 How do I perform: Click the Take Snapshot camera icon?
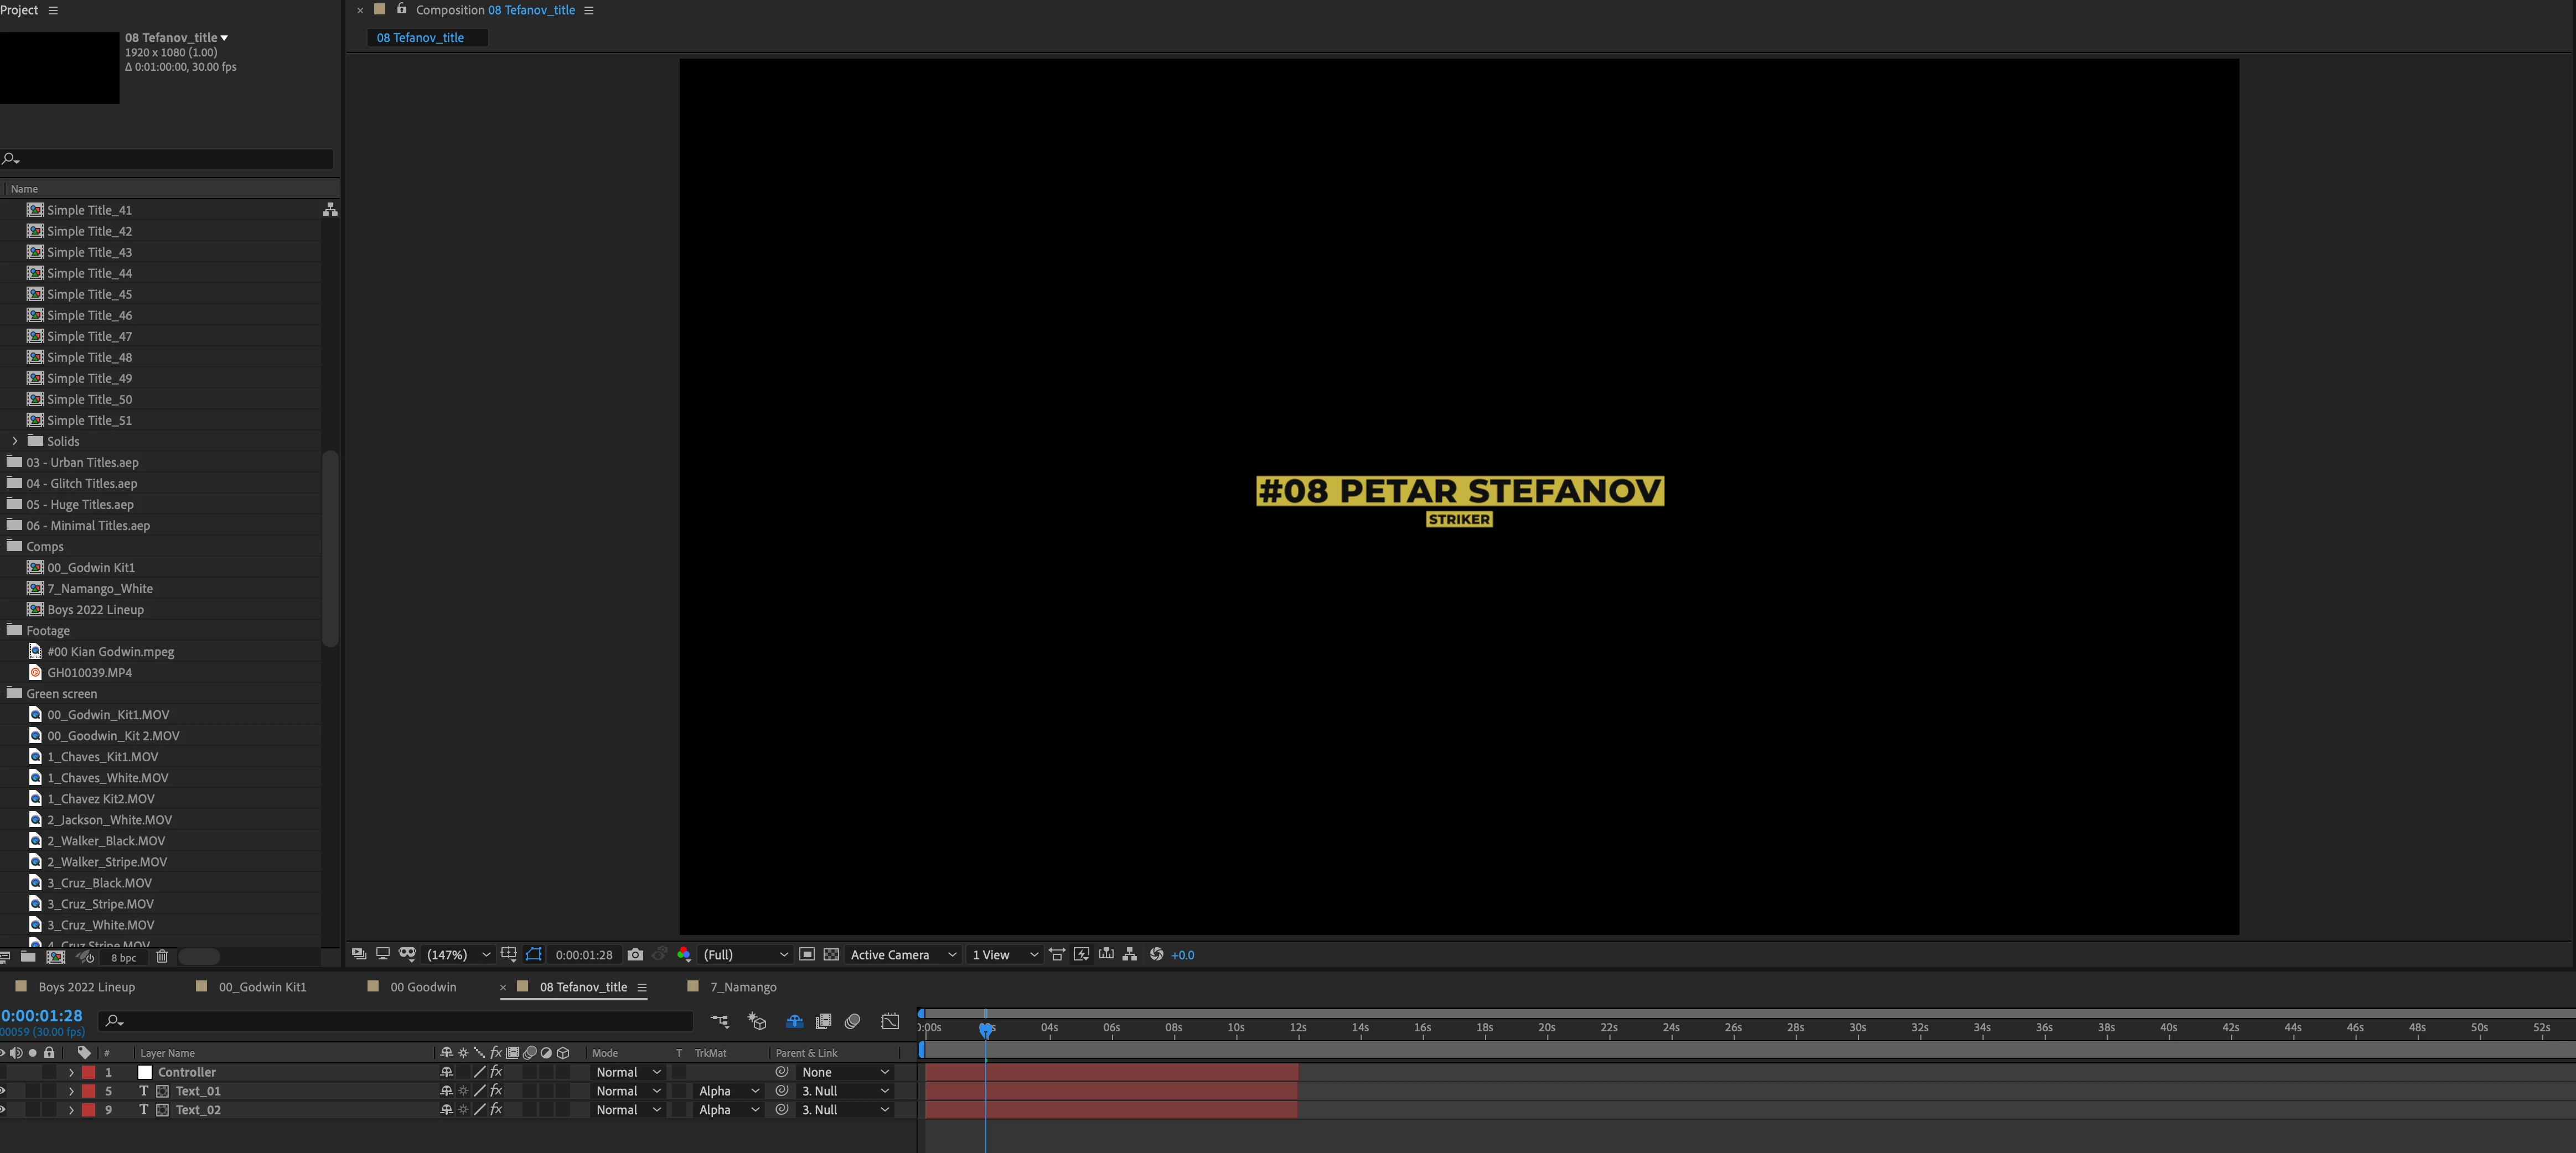click(x=635, y=954)
